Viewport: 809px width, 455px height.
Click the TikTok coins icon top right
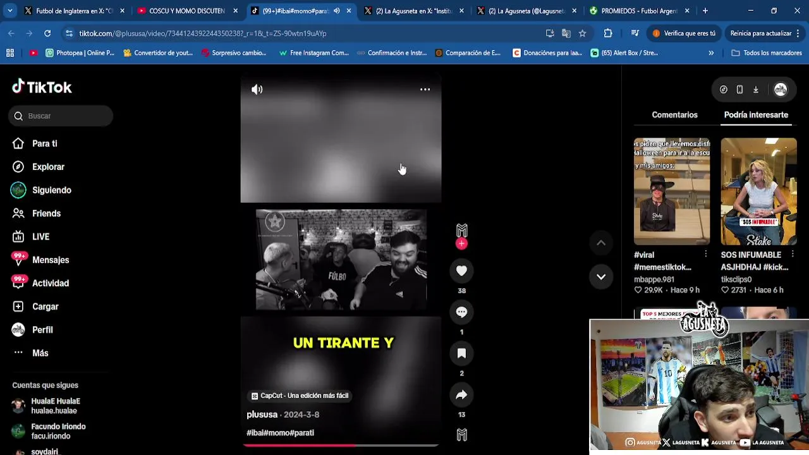point(724,90)
